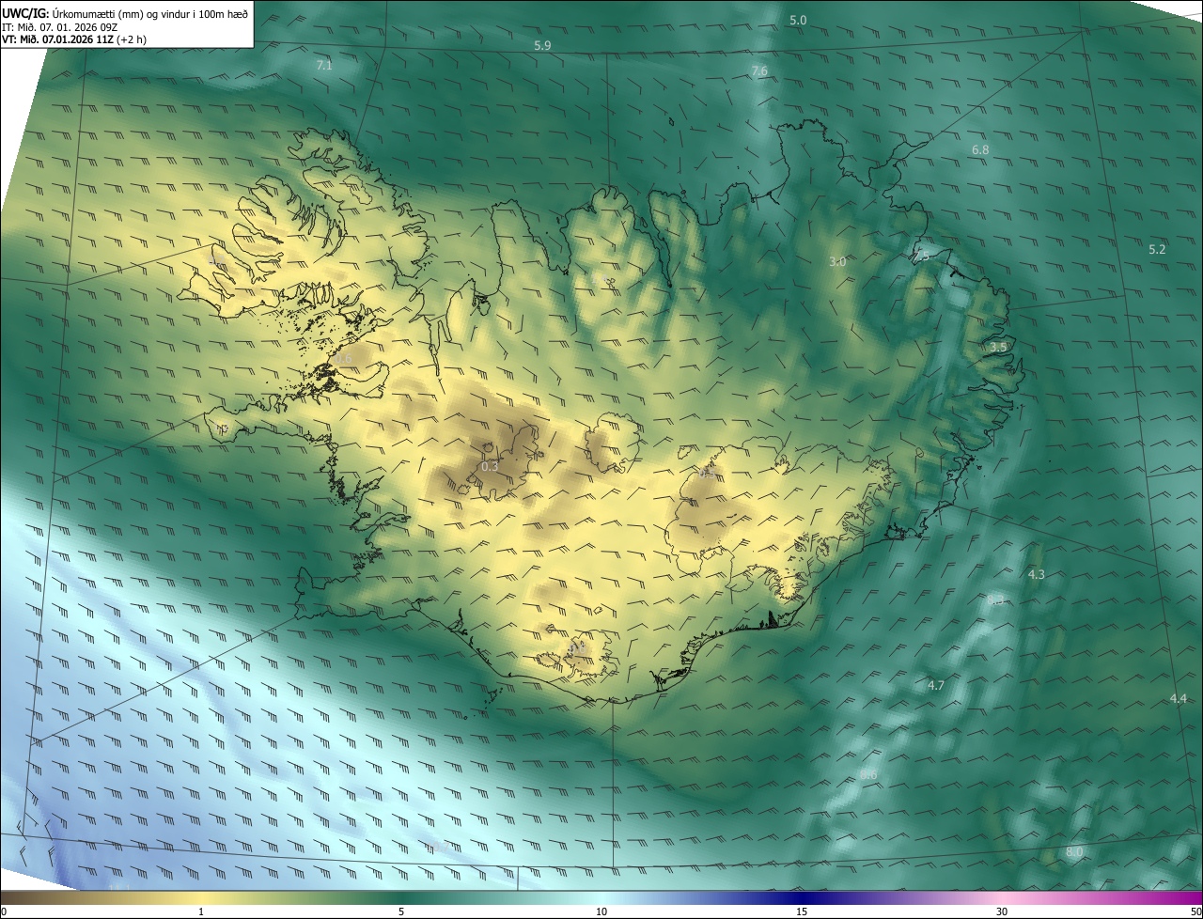Click the legend tick label 30
The image size is (1203, 919).
(x=1002, y=911)
